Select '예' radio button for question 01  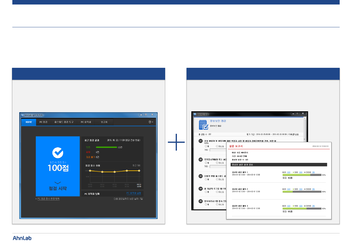205,146
